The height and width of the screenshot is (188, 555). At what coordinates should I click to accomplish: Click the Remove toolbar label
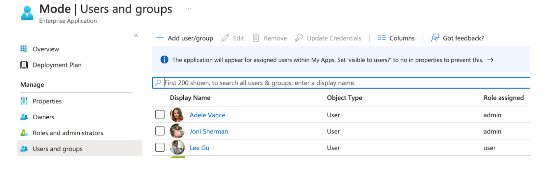pyautogui.click(x=275, y=38)
